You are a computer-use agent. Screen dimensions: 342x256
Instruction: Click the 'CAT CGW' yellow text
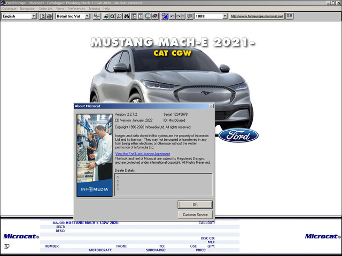click(172, 53)
